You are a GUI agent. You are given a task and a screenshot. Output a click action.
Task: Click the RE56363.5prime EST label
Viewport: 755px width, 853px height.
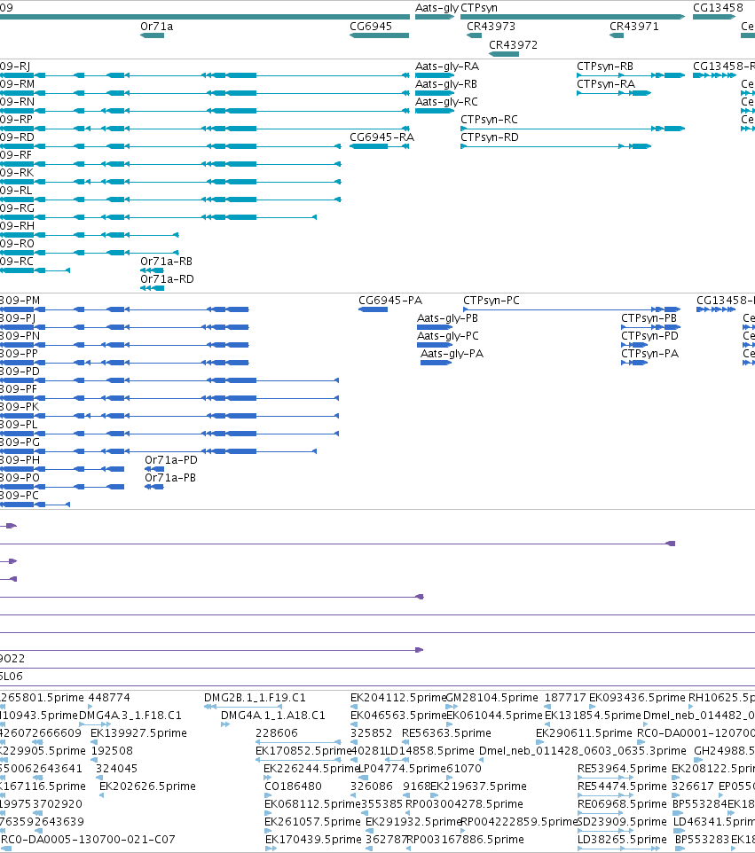click(446, 732)
